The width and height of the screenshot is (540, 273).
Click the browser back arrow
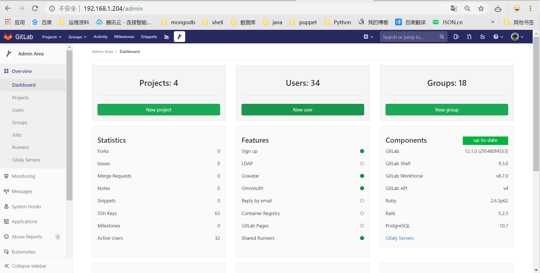tap(8, 8)
